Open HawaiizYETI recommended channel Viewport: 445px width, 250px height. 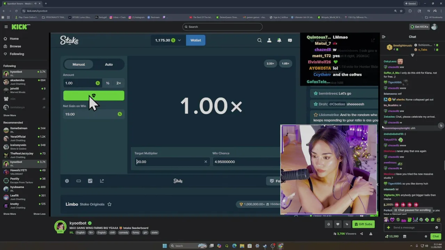(x=24, y=172)
